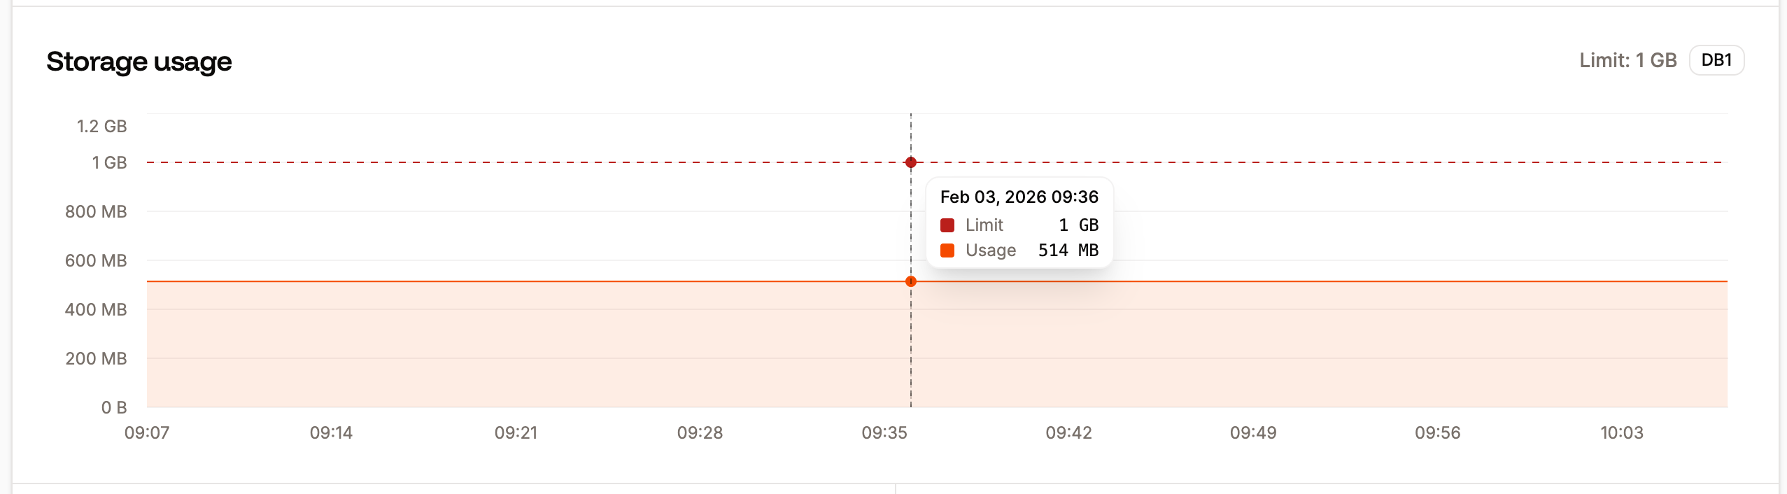The height and width of the screenshot is (494, 1787).
Task: Toggle the Usage series via its tooltip entry
Action: [x=990, y=250]
